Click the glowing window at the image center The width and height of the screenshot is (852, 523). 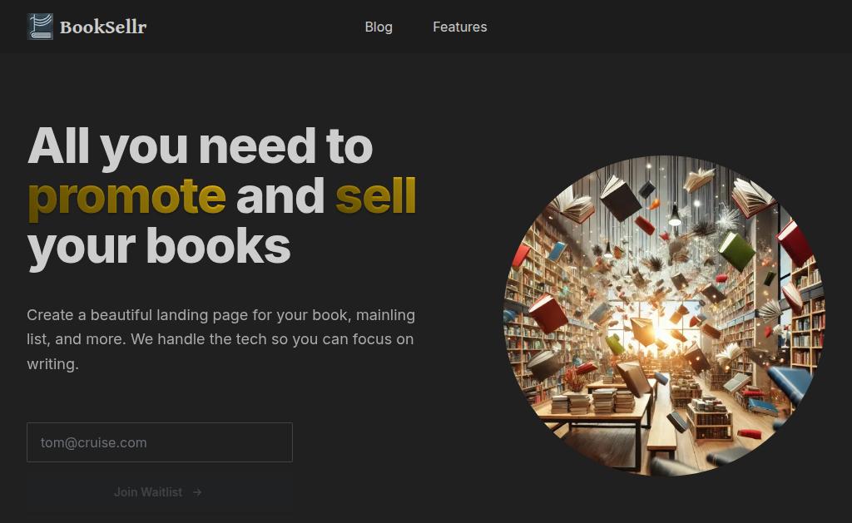660,326
